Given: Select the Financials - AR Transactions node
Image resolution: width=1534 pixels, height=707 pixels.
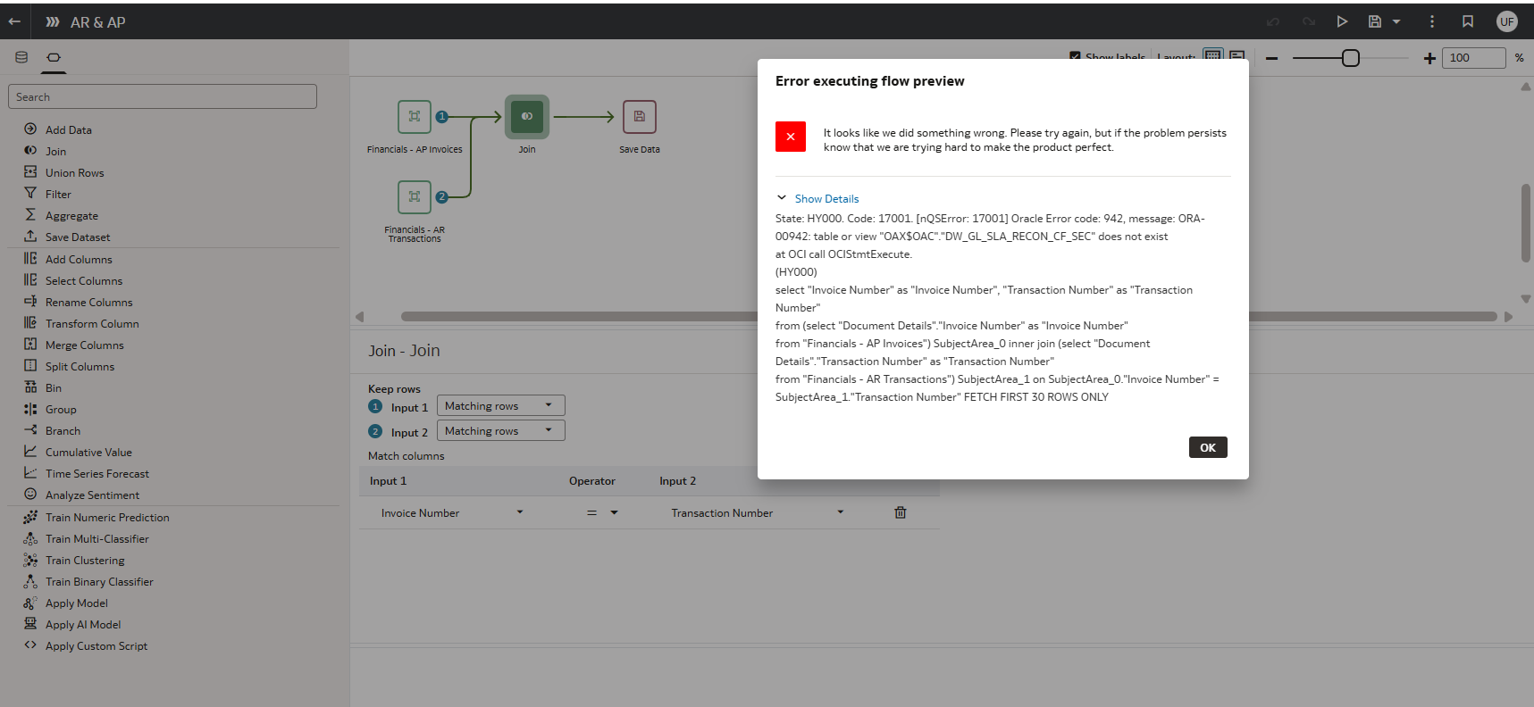Looking at the screenshot, I should (415, 196).
